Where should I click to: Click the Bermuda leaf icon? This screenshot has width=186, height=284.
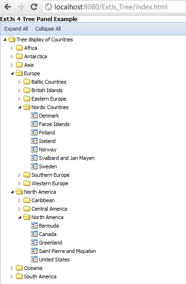pyautogui.click(x=34, y=226)
